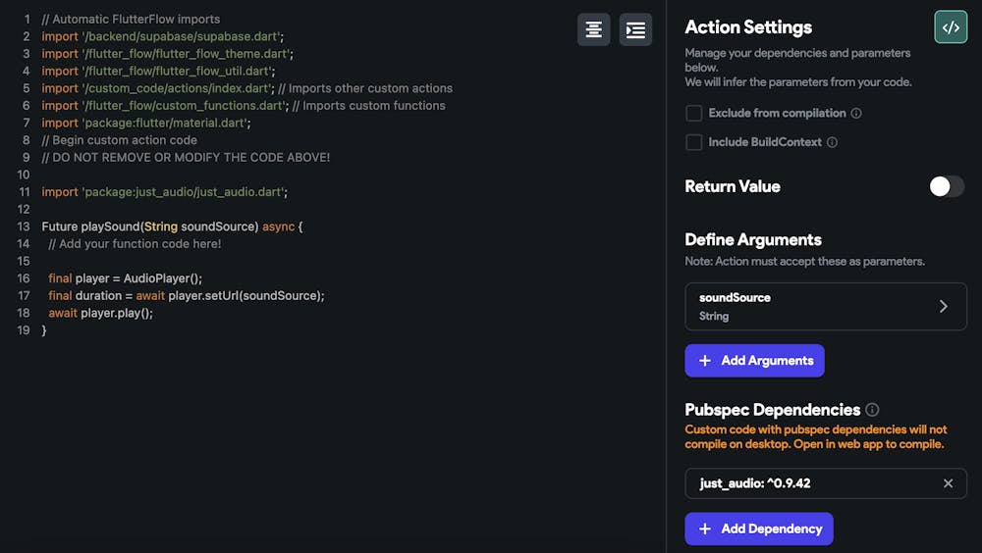Screen dimensions: 982x553
Task: Click info icon beside Include BuildContext
Action: (x=833, y=142)
